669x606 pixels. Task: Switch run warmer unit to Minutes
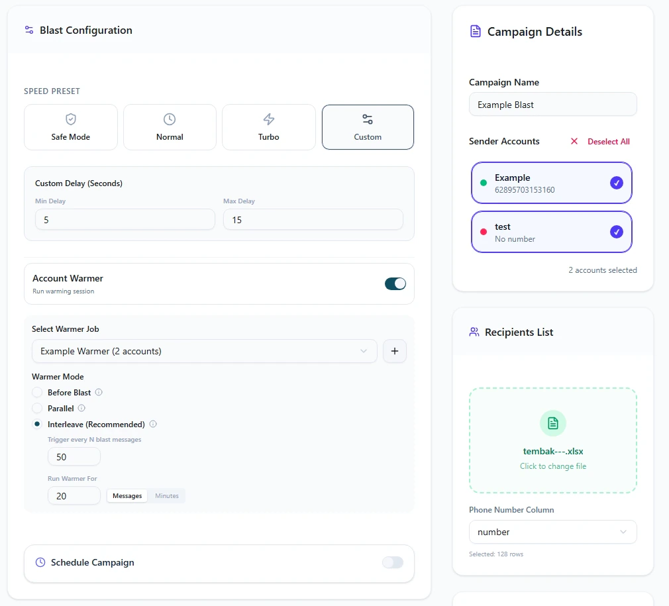(x=167, y=495)
